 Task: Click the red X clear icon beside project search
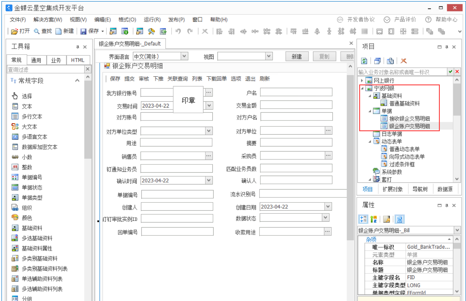click(457, 72)
